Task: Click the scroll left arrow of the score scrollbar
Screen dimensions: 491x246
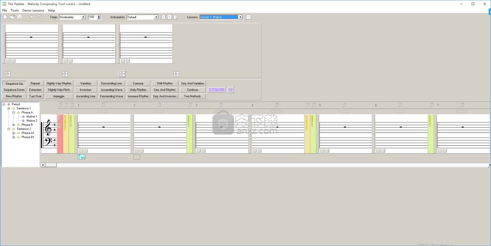Action: pos(43,165)
